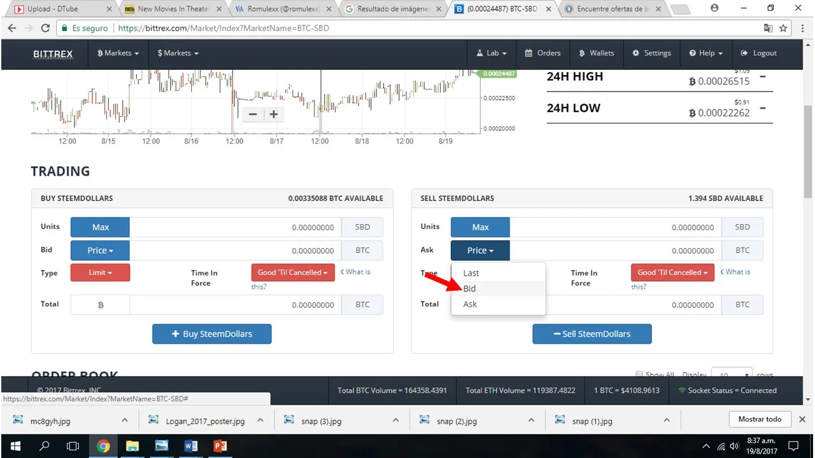815x458 pixels.
Task: Open the Wallets page
Action: (596, 53)
